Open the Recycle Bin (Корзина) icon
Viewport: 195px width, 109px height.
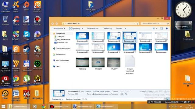[5, 21]
